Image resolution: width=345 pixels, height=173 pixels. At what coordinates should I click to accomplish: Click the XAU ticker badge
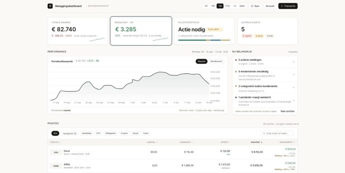[x=56, y=152]
